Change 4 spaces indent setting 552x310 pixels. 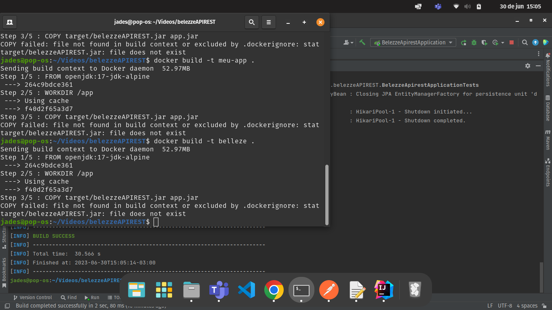point(527,306)
